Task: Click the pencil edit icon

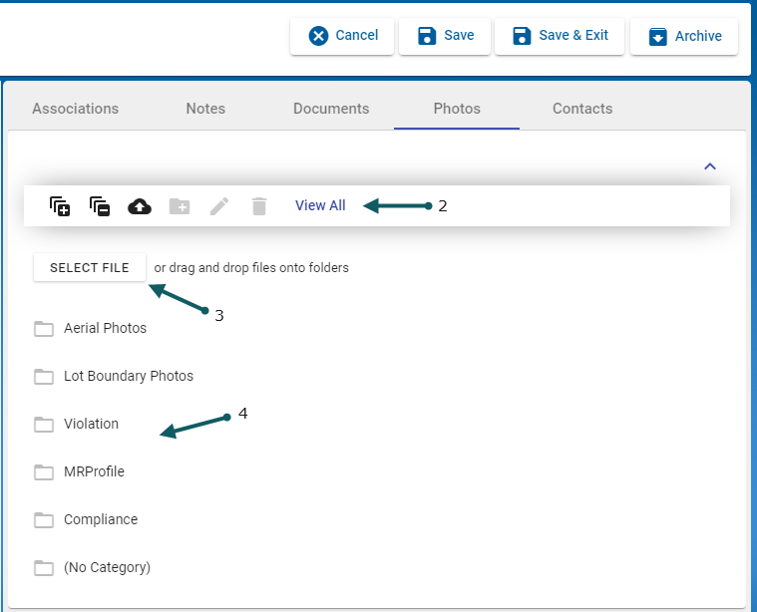Action: pyautogui.click(x=219, y=206)
